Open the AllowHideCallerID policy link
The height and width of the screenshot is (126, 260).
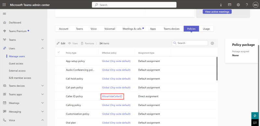pos(112,96)
